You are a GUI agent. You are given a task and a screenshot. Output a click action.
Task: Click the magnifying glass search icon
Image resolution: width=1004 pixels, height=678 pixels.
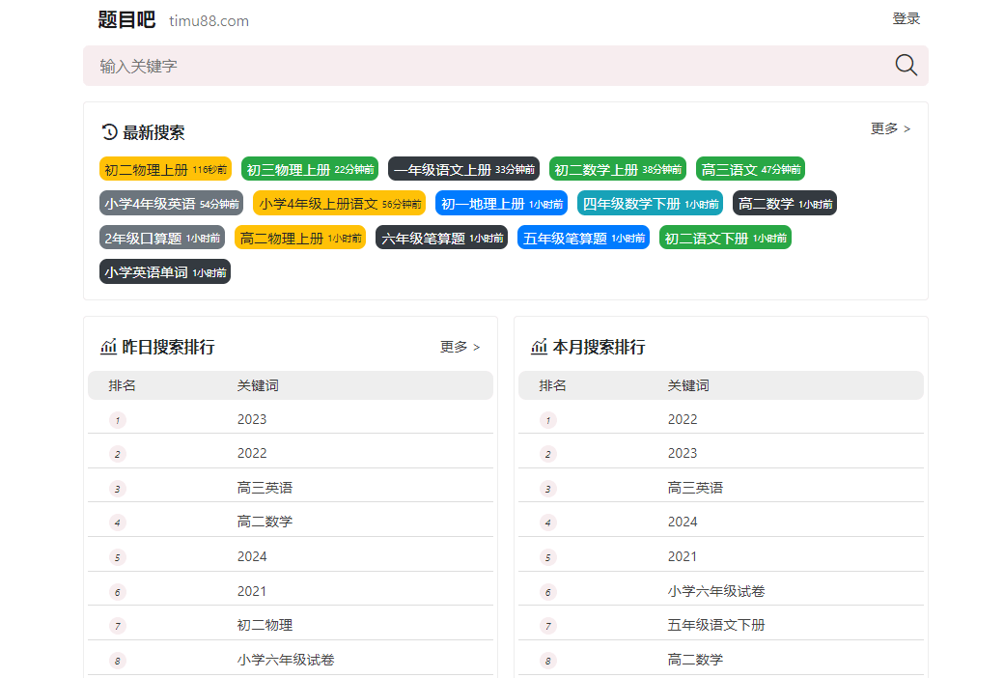(906, 66)
